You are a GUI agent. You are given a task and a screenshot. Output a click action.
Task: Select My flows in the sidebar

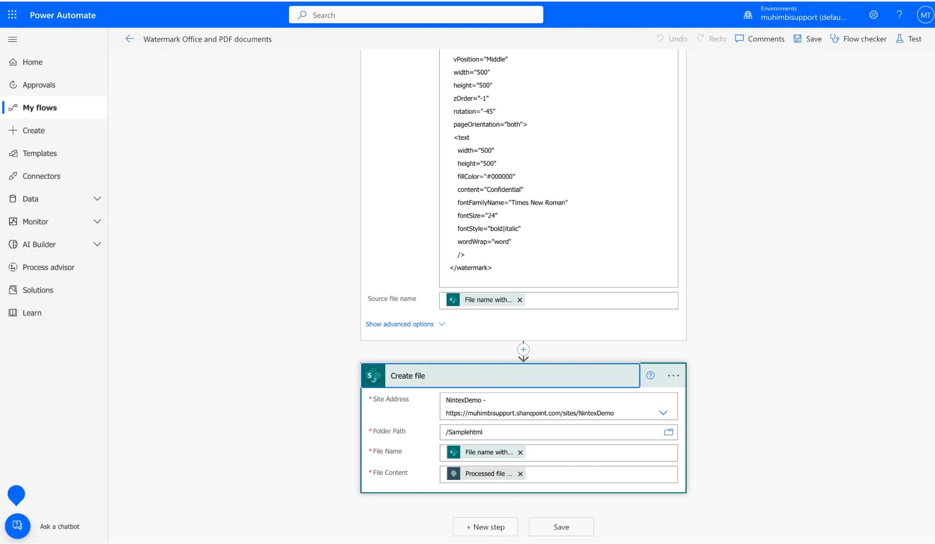coord(41,107)
